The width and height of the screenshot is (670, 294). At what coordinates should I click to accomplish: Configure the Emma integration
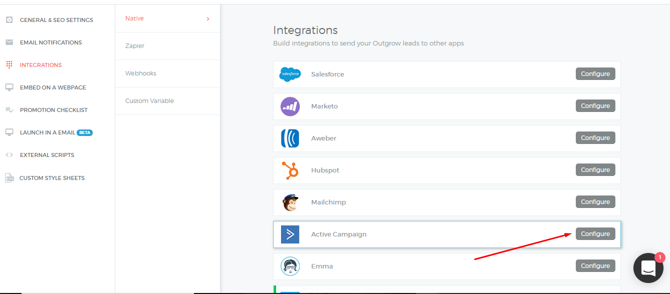[x=595, y=266]
